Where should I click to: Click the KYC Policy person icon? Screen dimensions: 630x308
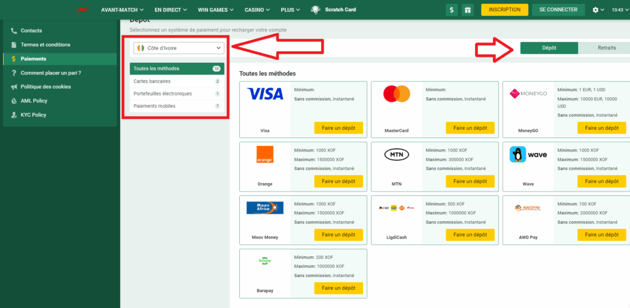point(14,115)
